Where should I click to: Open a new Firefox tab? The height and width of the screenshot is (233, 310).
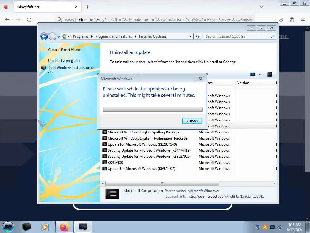click(87, 7)
